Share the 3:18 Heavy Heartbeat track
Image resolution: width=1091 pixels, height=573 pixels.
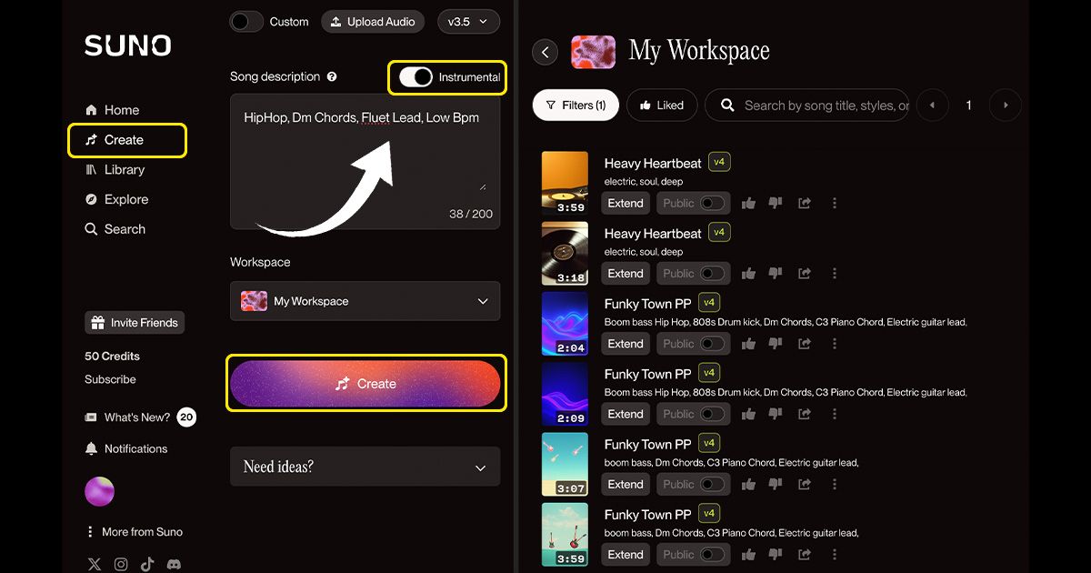(804, 274)
